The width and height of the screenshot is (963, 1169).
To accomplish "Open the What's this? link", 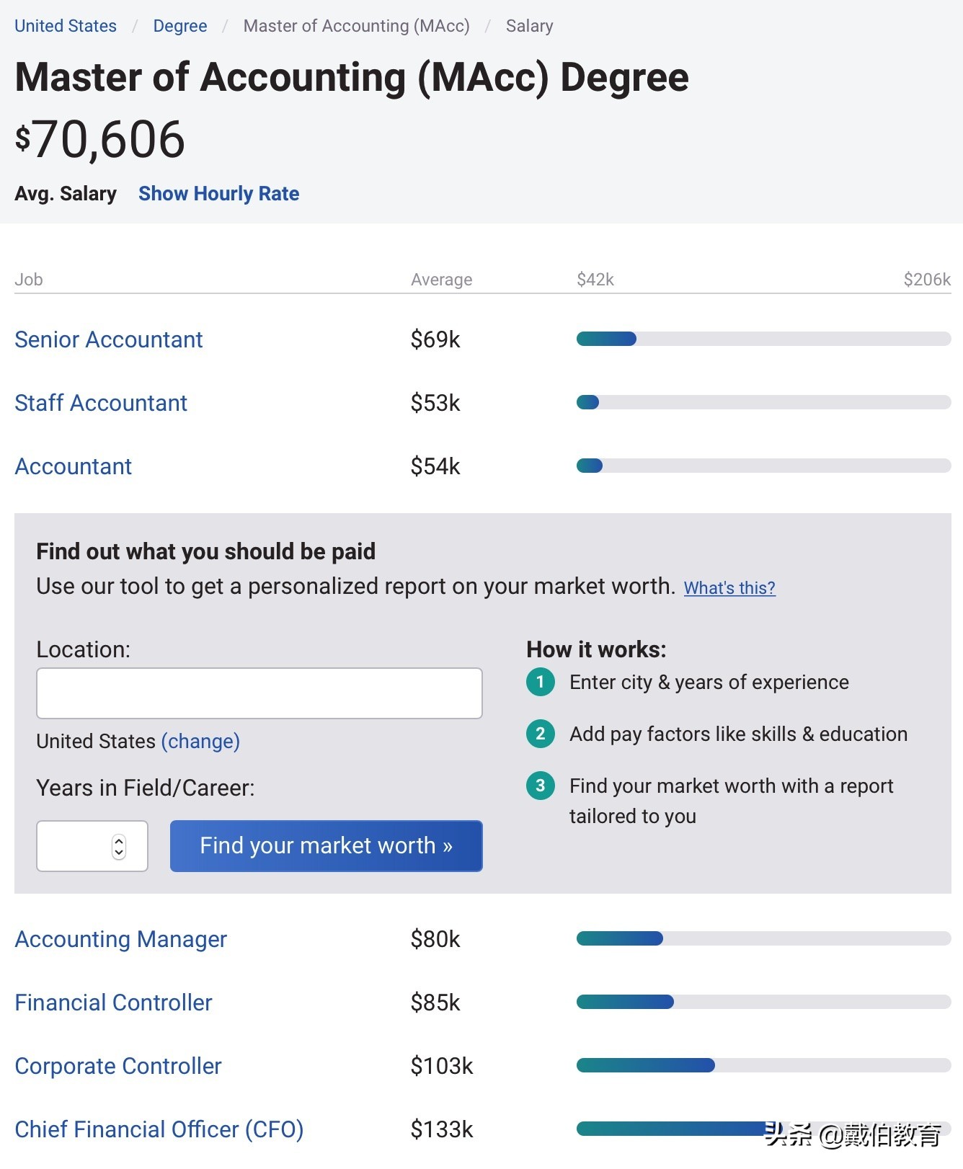I will 729,588.
